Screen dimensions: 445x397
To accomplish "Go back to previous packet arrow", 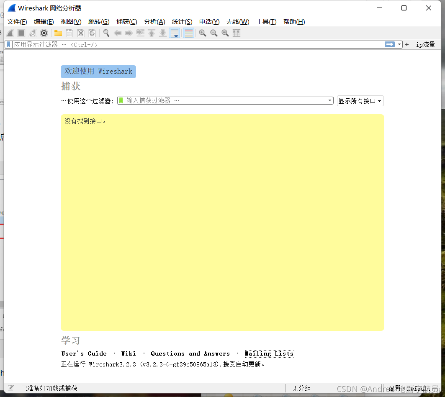I will pos(118,33).
